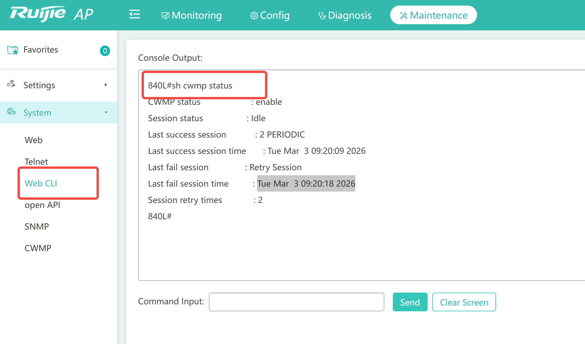Viewport: 585px width, 344px height.
Task: Switch to the Config tab
Action: 270,15
